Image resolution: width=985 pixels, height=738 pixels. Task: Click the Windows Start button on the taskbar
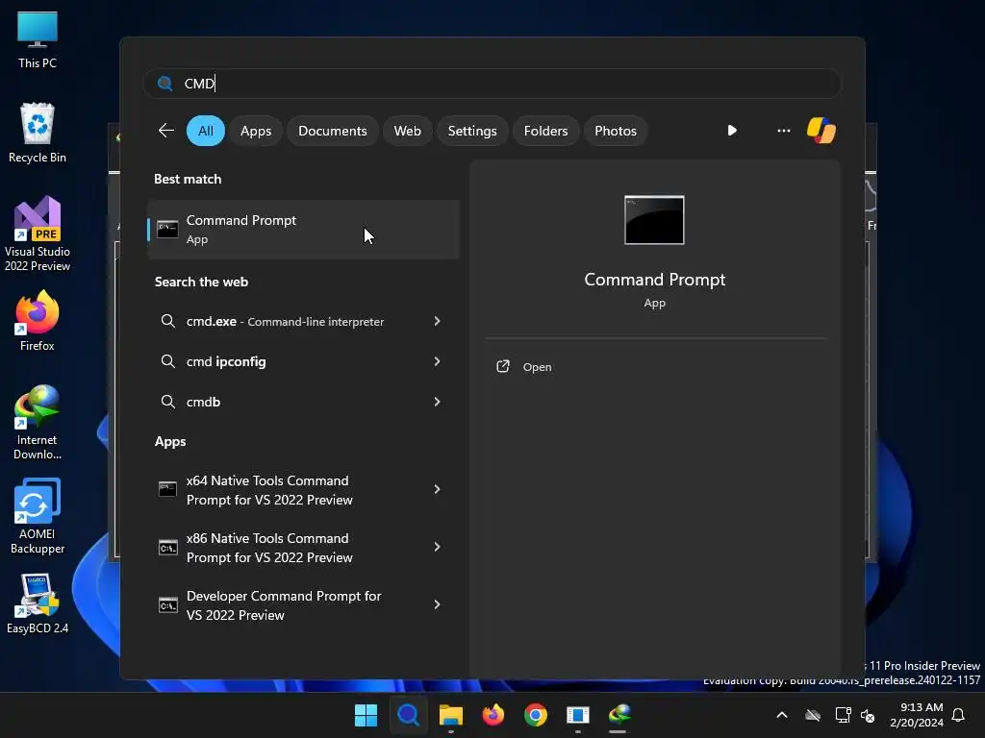coord(366,715)
